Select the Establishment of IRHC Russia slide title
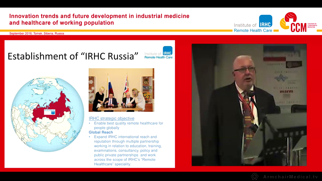Screen dimensions: 322x181 pos(73,56)
